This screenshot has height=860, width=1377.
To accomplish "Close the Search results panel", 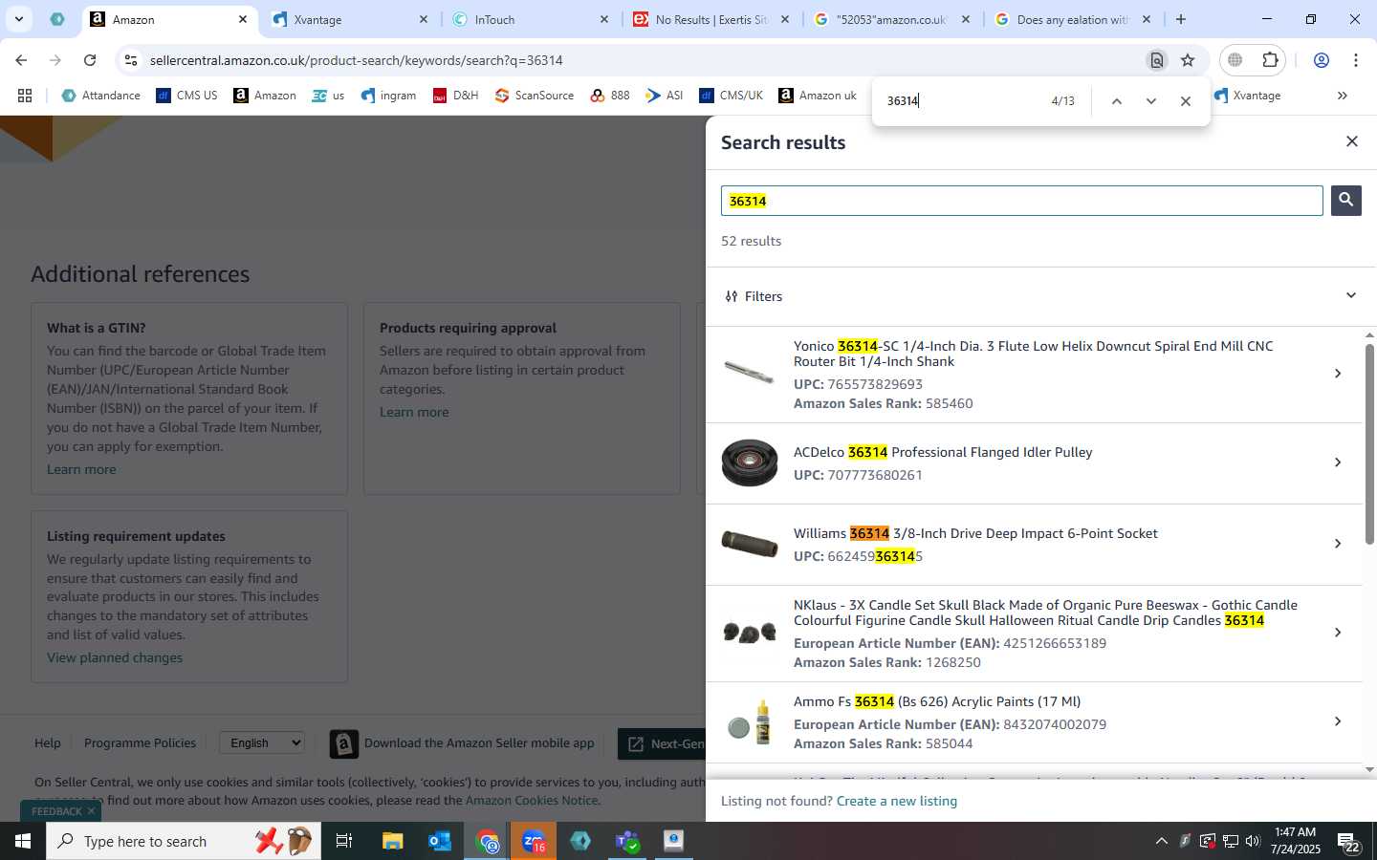I will coord(1351,141).
